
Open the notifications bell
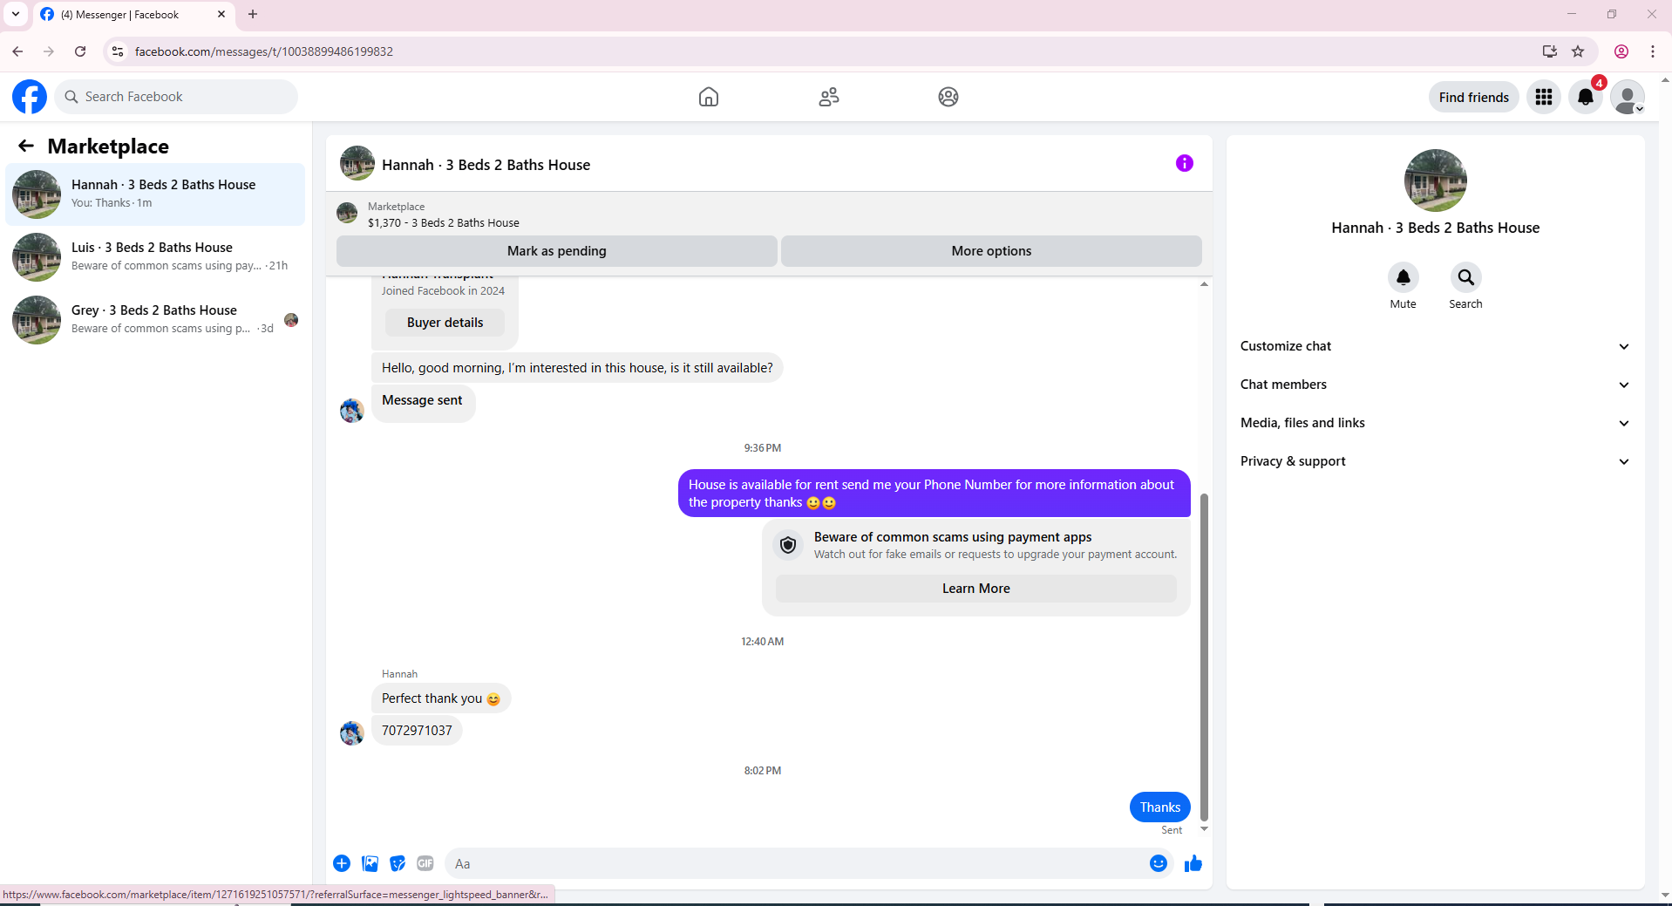1586,97
